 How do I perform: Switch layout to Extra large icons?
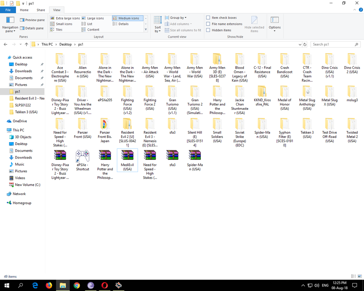[65, 18]
